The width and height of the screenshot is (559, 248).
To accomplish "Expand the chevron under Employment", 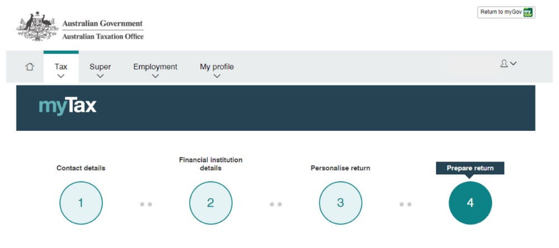I will click(155, 76).
